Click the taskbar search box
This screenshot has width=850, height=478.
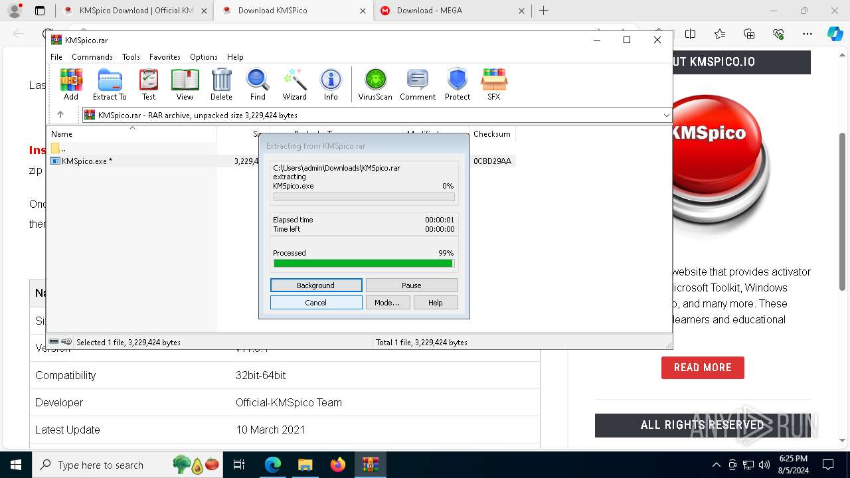pos(127,465)
